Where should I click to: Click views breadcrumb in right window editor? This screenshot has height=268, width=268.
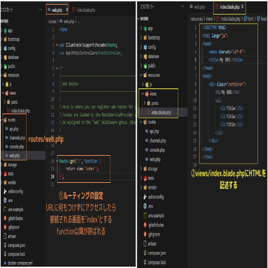pos(209,18)
